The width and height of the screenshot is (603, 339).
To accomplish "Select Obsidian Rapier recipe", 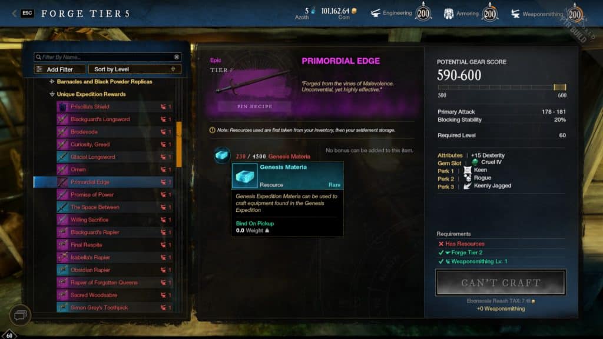I will tap(115, 270).
